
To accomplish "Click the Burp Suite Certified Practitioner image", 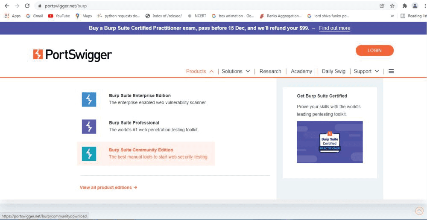I will click(x=330, y=142).
